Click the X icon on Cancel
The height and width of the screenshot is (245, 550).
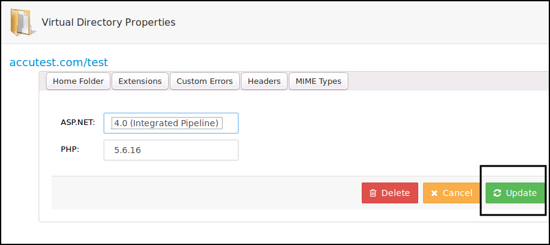tap(434, 193)
